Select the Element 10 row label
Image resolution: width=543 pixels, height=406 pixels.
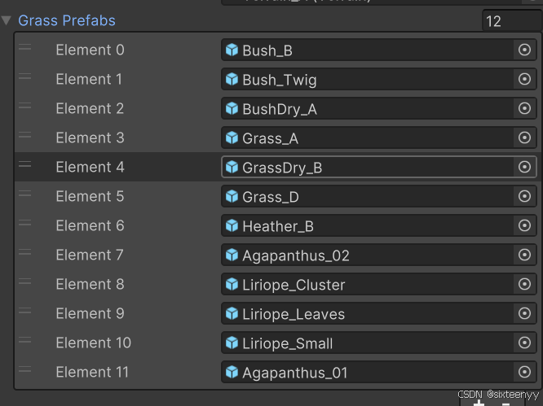coord(93,343)
